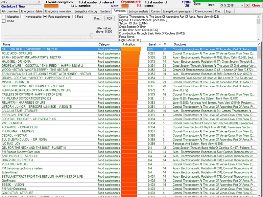Screen dimensions: 263x197
Task: Select row FERRUM ALGA PLUS - OPTIMA
Action: [x=129, y=90]
